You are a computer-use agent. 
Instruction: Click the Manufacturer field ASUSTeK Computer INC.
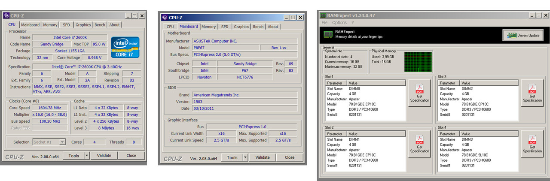click(244, 41)
